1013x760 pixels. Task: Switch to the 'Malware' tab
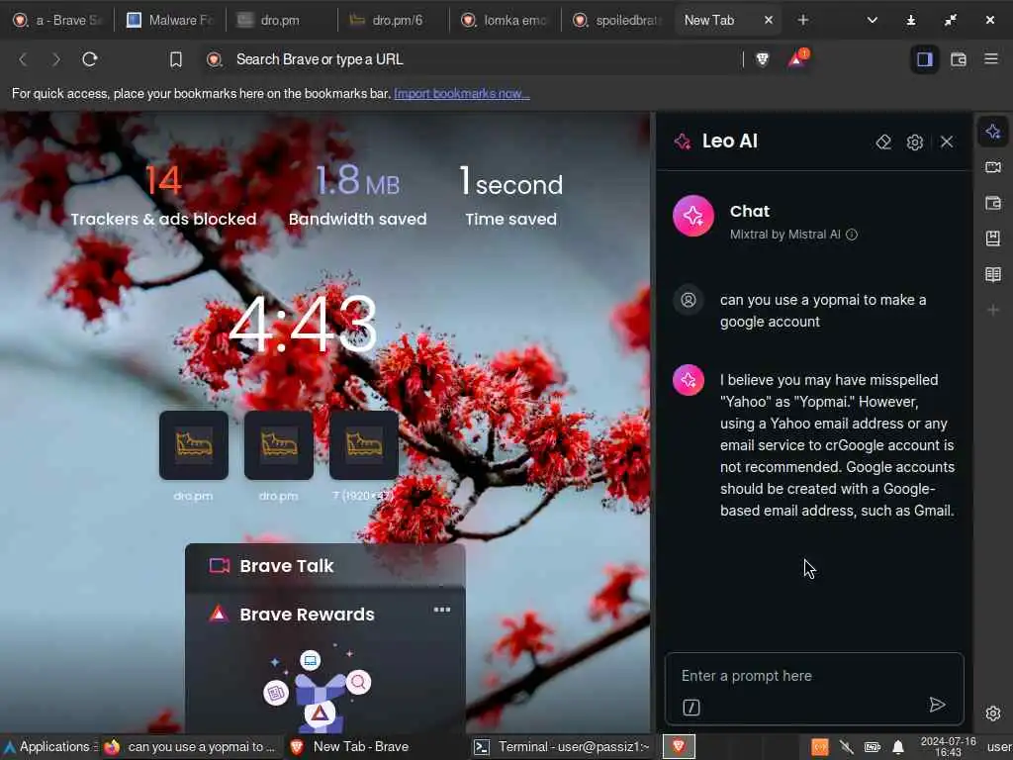click(x=170, y=20)
